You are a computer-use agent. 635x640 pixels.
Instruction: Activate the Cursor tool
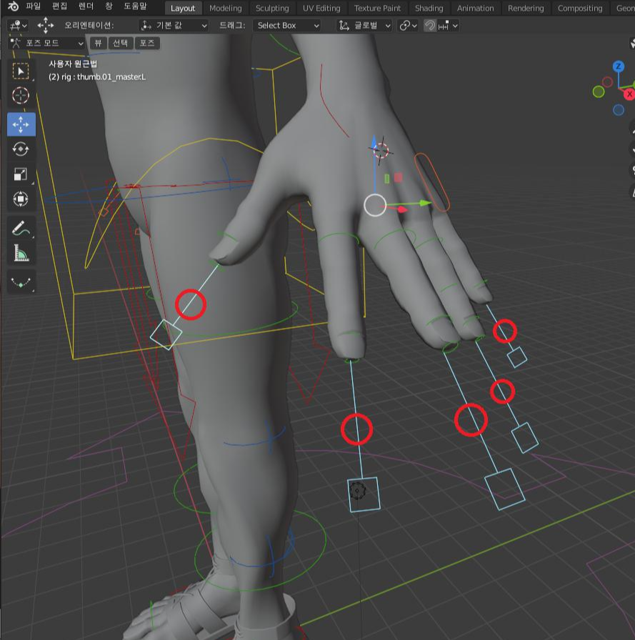tap(21, 96)
